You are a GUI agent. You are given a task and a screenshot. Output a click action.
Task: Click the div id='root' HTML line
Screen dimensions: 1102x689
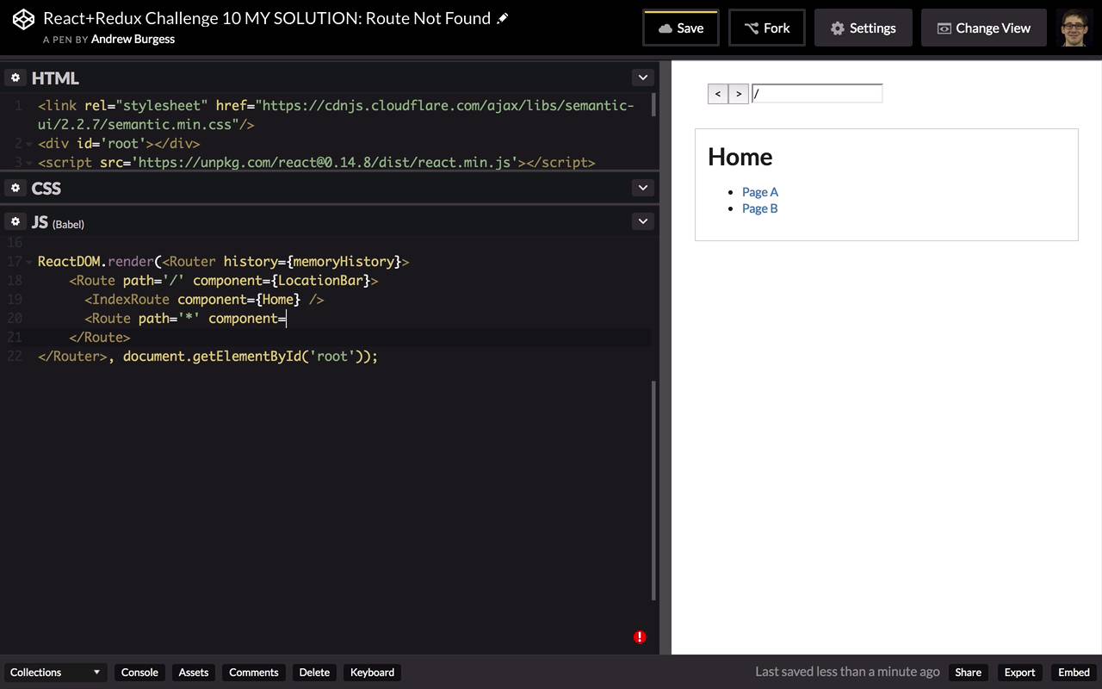tap(119, 144)
